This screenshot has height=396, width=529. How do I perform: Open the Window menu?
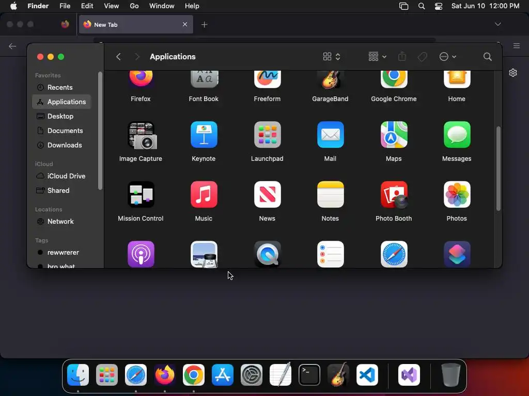[x=162, y=6]
